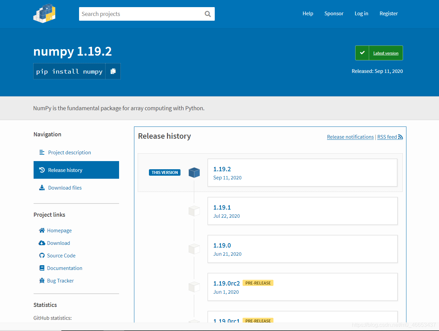Click the Documentation book icon
439x331 pixels.
(x=42, y=268)
